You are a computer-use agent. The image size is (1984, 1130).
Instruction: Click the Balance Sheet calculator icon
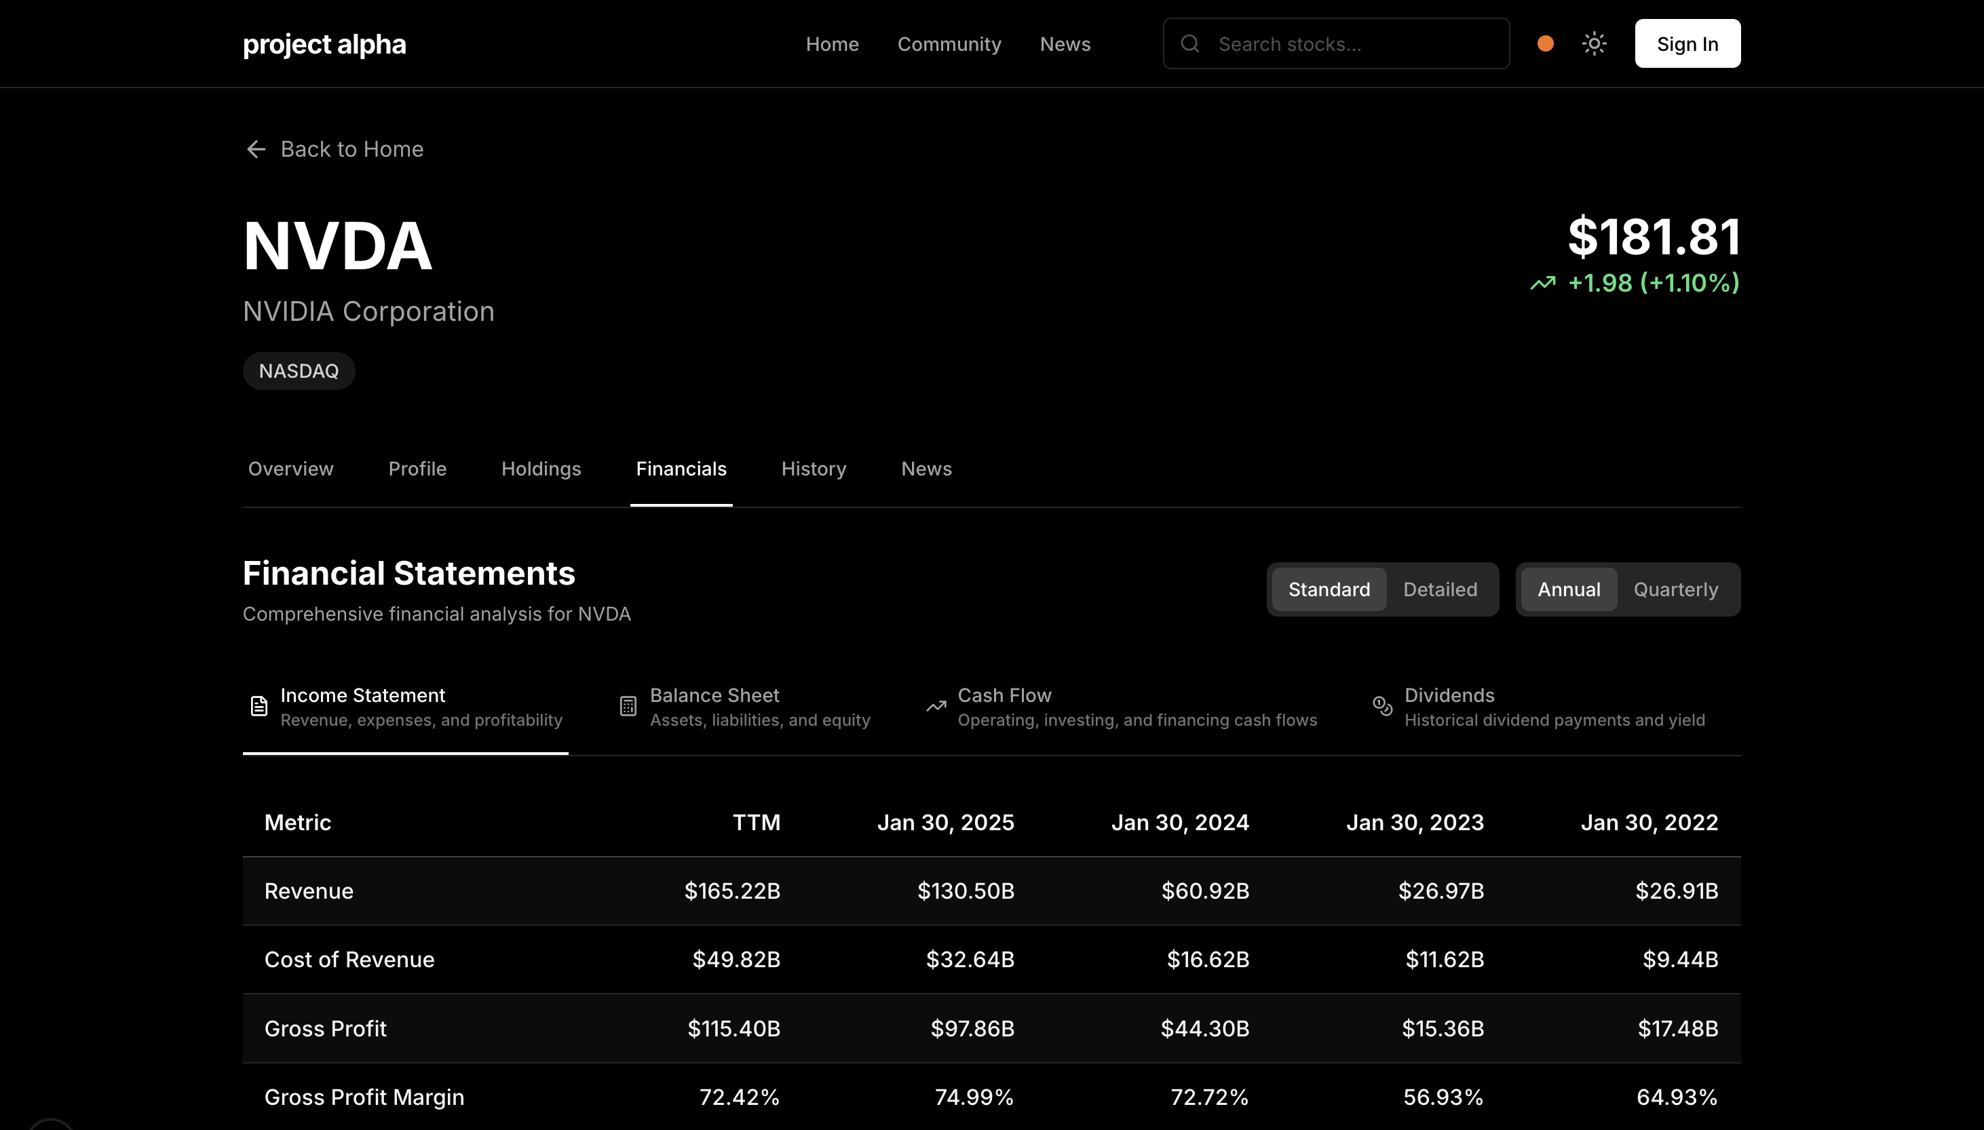(x=628, y=706)
